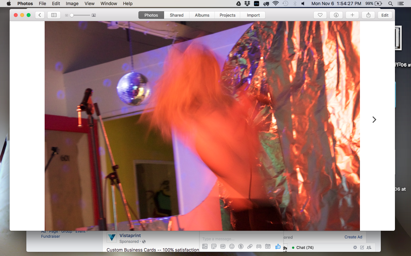Image resolution: width=411 pixels, height=256 pixels.
Task: Click Vistaprint logo thumbnail
Action: [112, 237]
